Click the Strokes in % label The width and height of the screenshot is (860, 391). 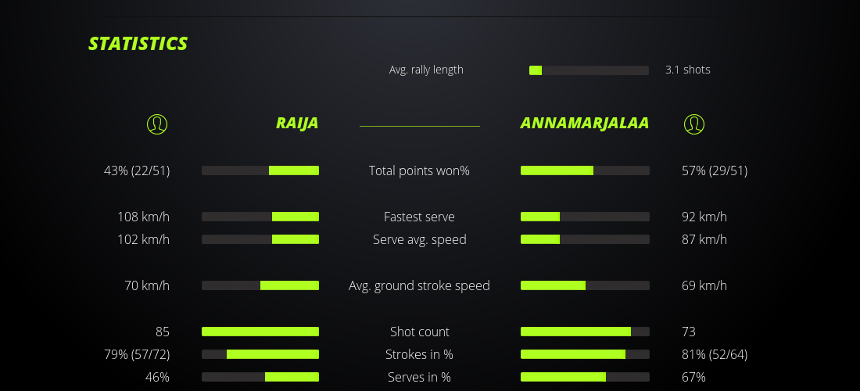pos(419,354)
